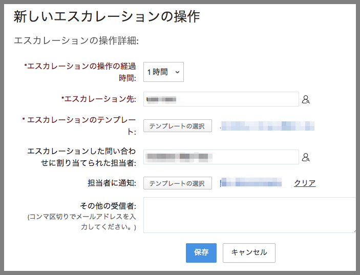Click the クリア link
Image resolution: width=360 pixels, height=275 pixels.
click(x=305, y=183)
